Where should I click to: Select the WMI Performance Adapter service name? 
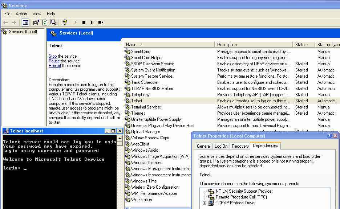tap(154, 193)
